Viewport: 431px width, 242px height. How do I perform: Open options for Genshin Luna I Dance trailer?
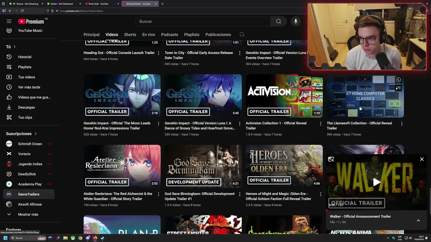239,124
